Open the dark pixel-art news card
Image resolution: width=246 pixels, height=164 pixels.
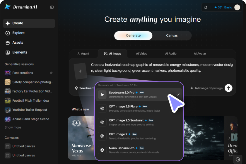coord(204,138)
